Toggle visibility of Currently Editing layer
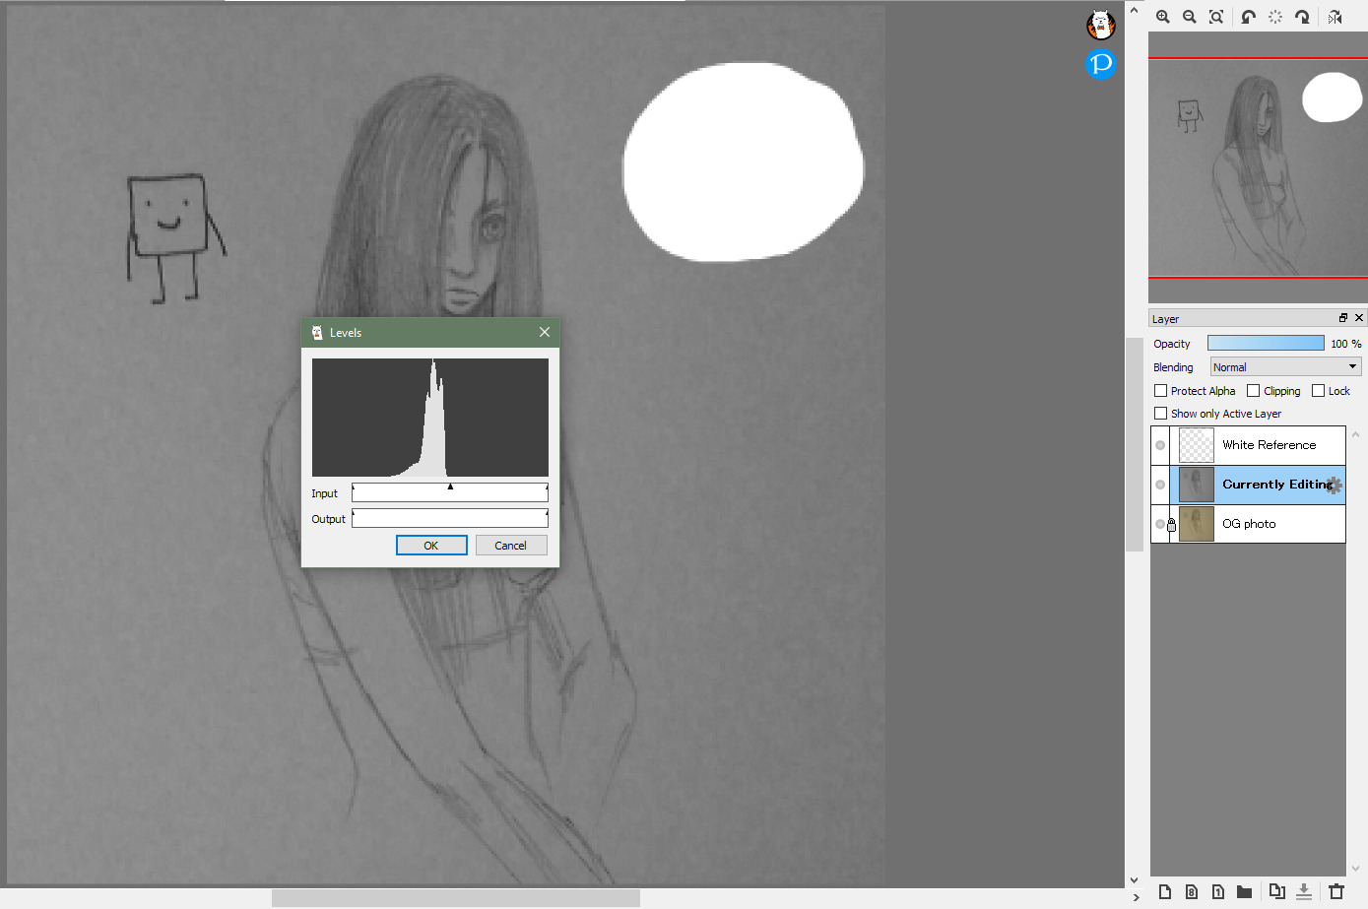 click(1160, 485)
